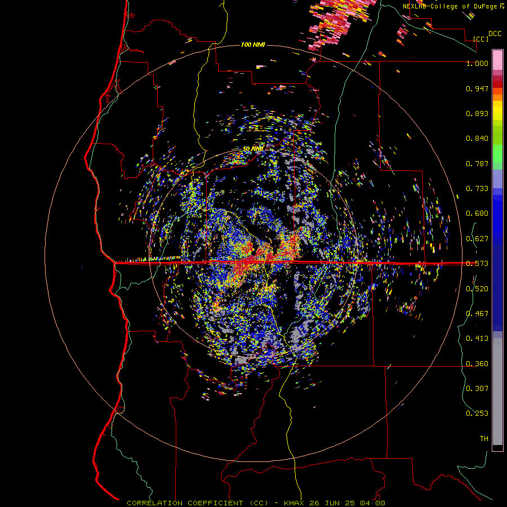Select the 0.840 scale value

coord(477,139)
